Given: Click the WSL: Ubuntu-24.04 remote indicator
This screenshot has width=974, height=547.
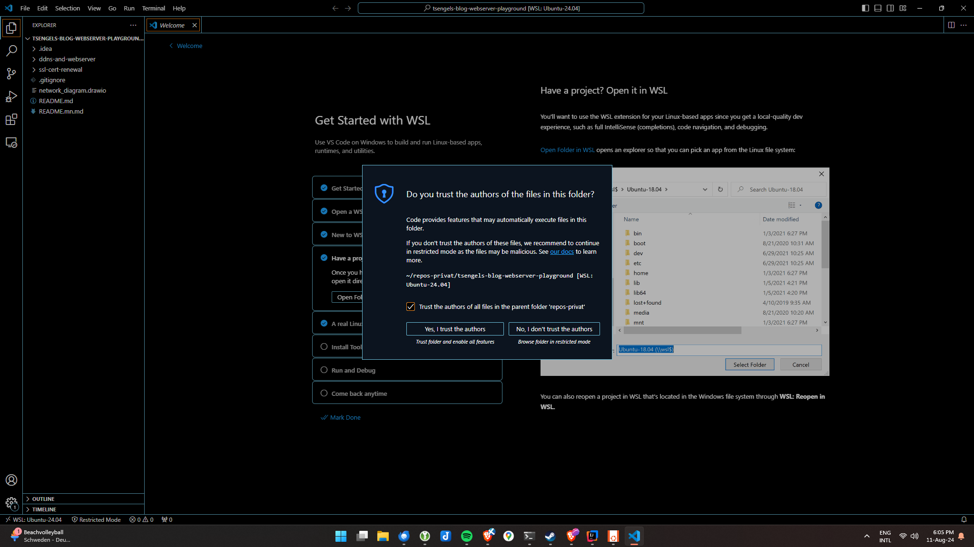Looking at the screenshot, I should point(33,519).
